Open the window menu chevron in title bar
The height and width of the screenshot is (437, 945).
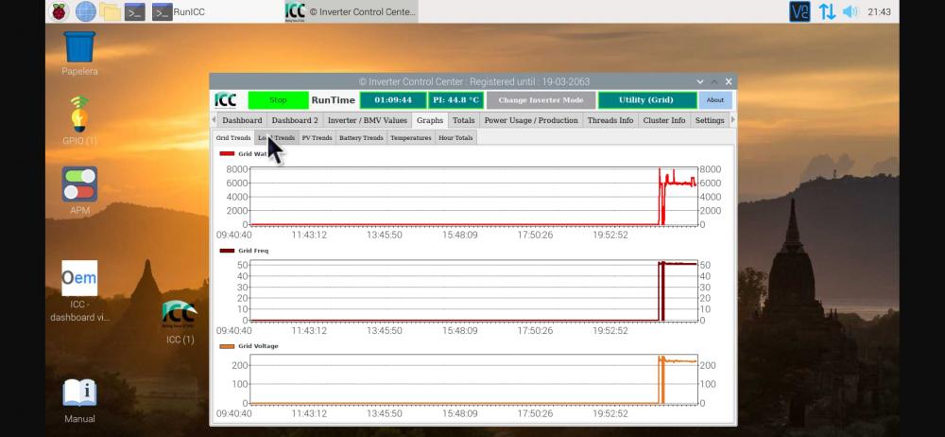tap(699, 81)
